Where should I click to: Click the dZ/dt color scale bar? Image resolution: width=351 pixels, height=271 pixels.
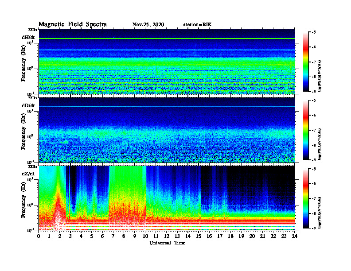(306, 198)
